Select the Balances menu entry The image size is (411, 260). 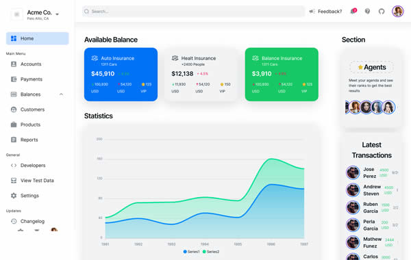pos(38,94)
